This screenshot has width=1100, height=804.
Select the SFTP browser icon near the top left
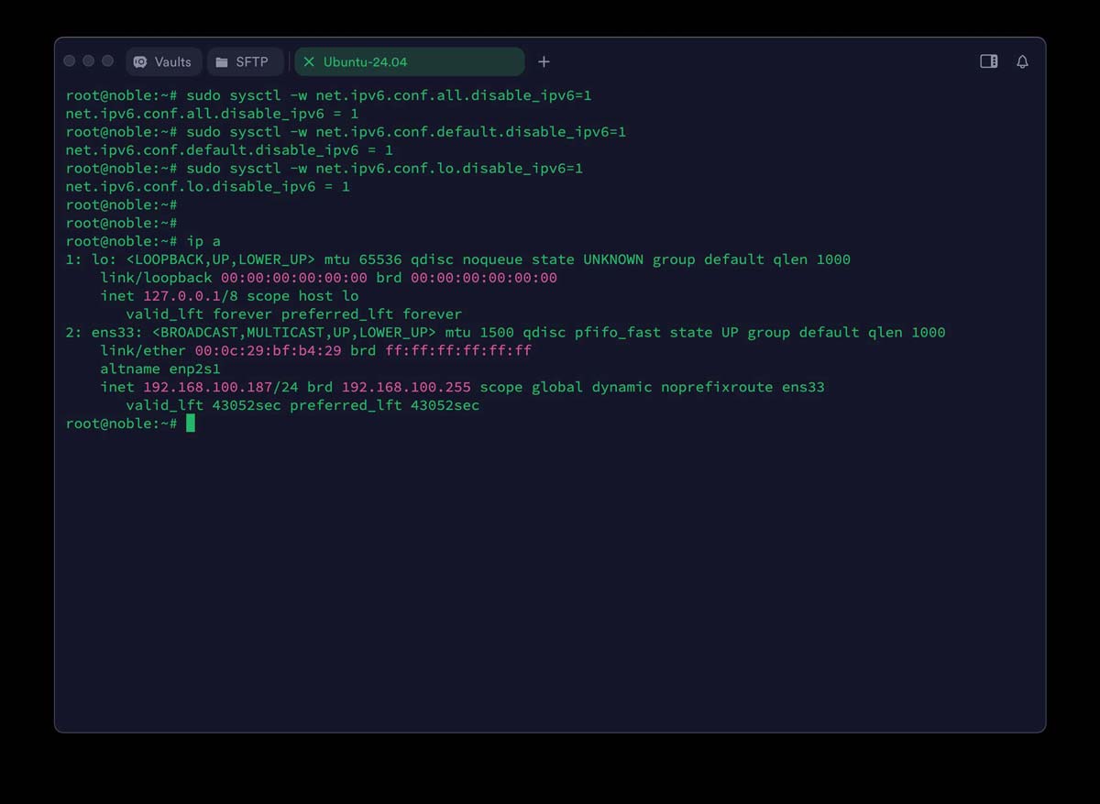[221, 61]
